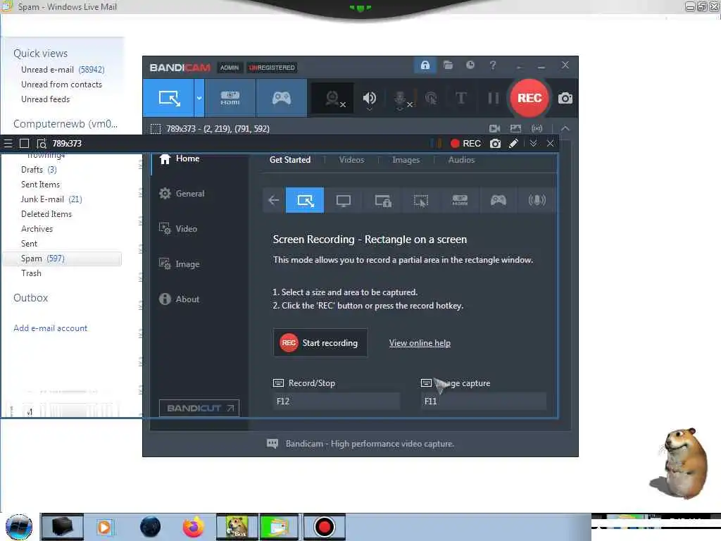Expand the capture bar double chevron
The height and width of the screenshot is (541, 721).
pyautogui.click(x=533, y=144)
